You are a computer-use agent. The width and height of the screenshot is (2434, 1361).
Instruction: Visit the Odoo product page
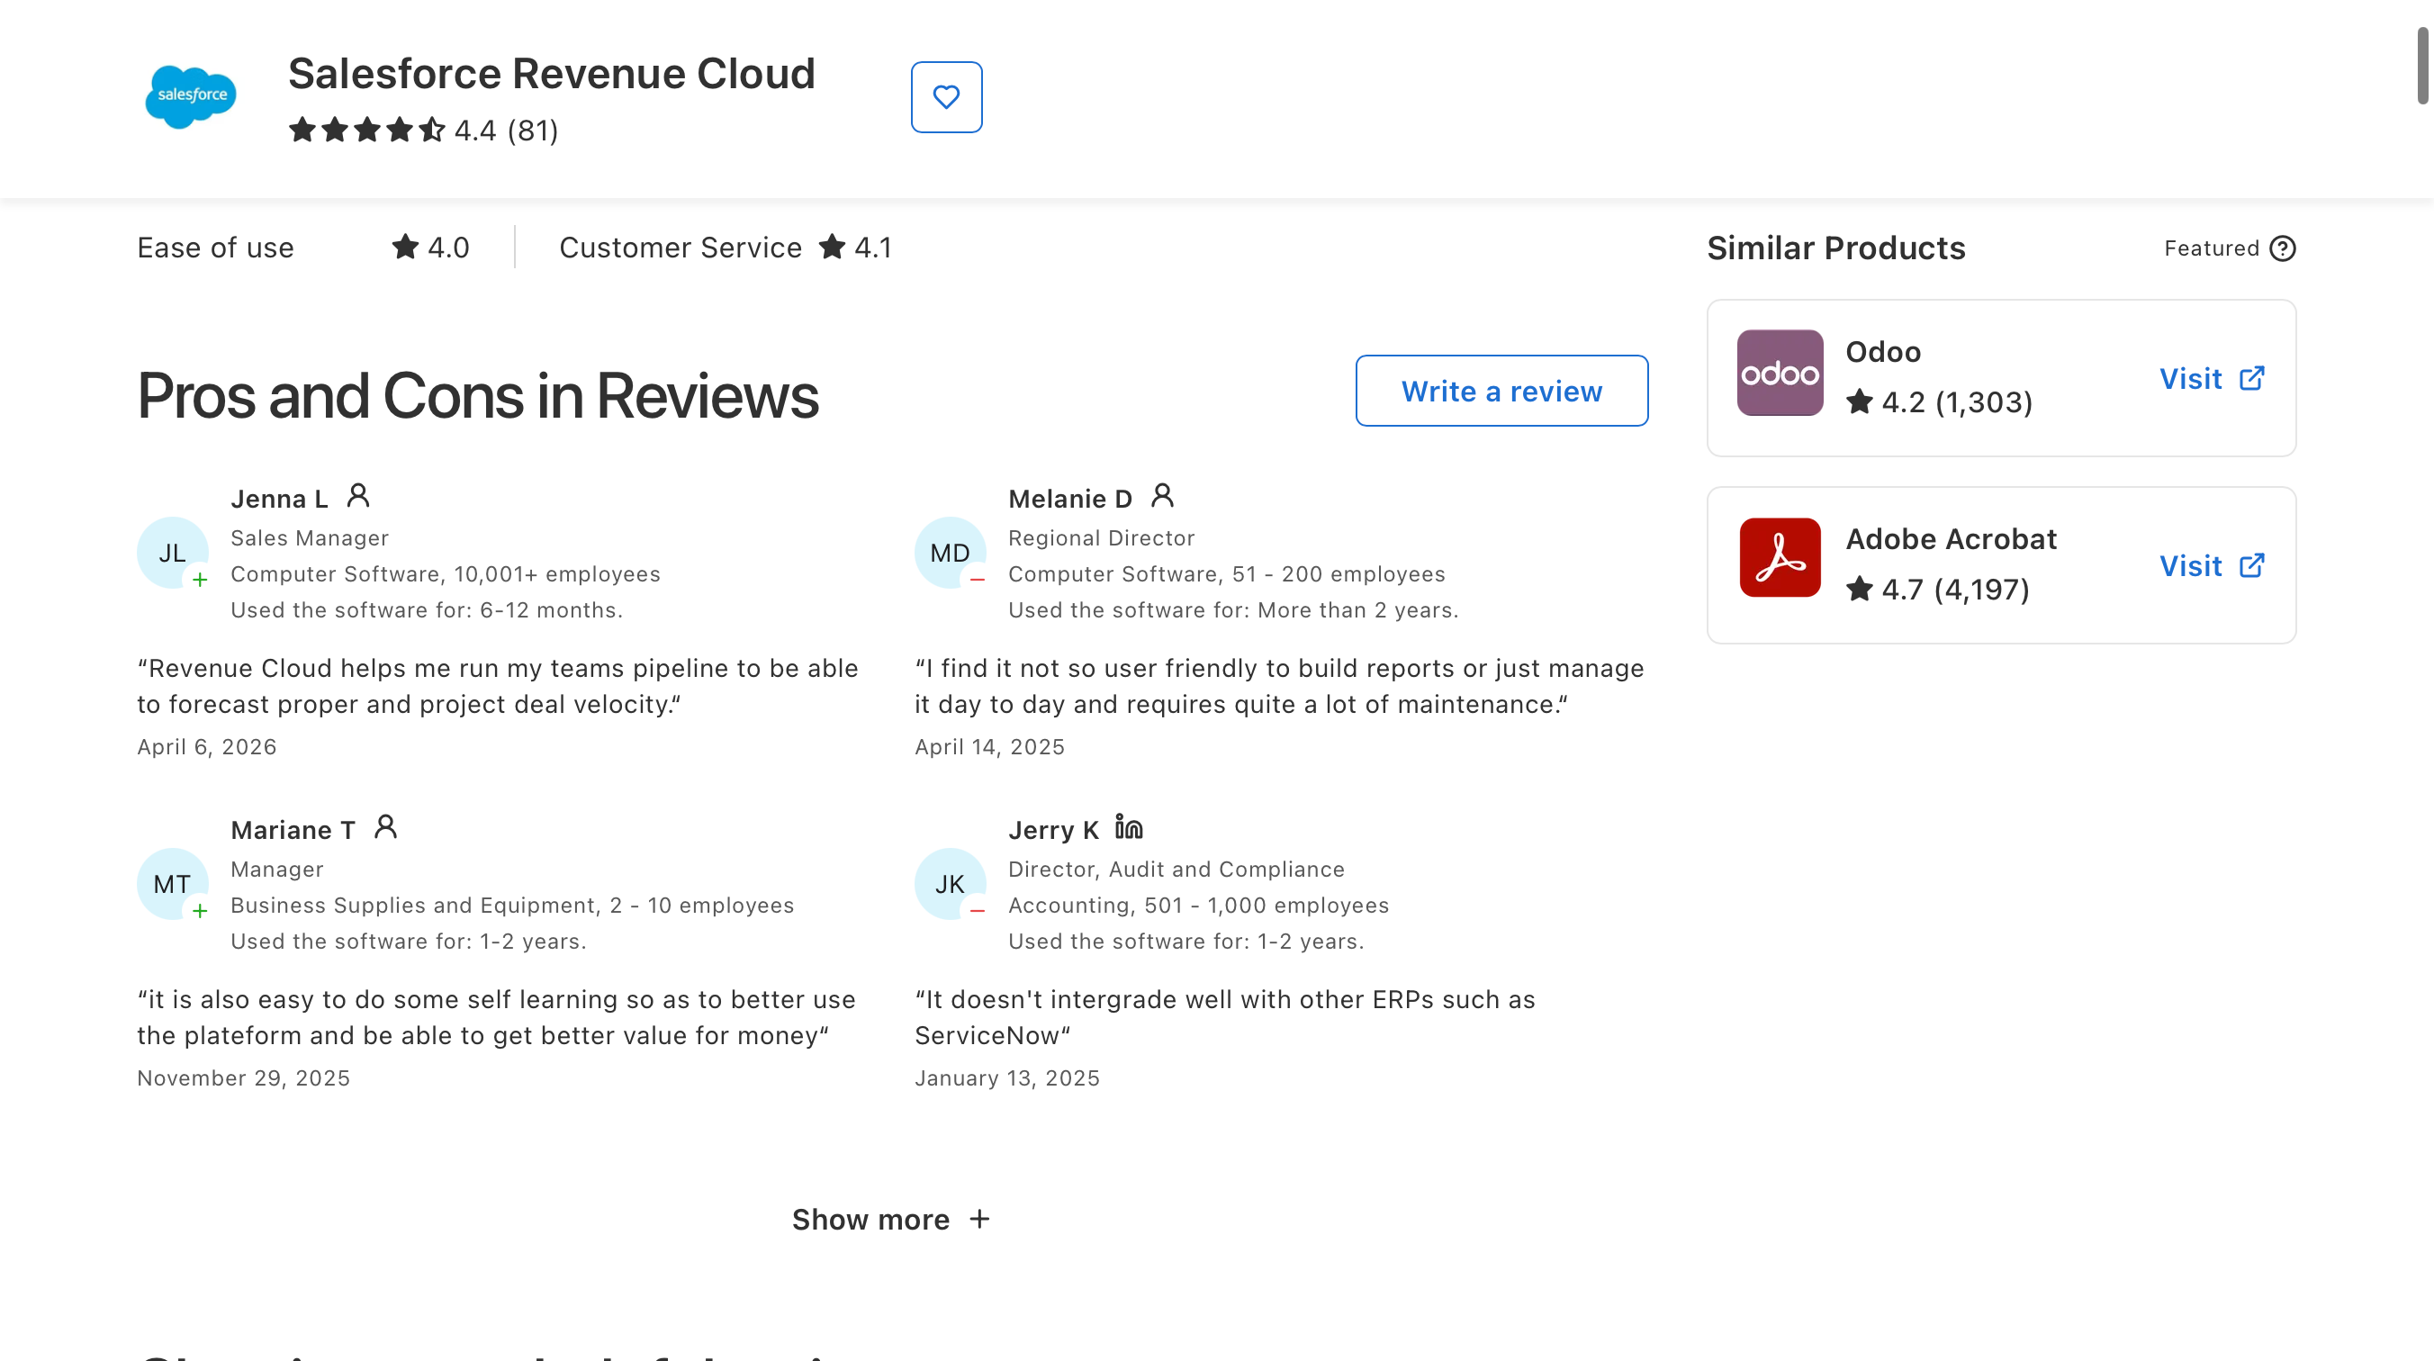[x=2213, y=378]
